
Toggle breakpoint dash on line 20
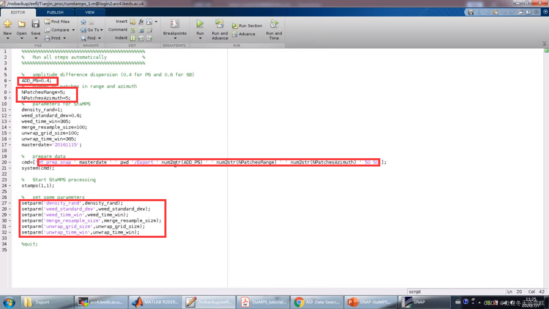[x=10, y=162]
